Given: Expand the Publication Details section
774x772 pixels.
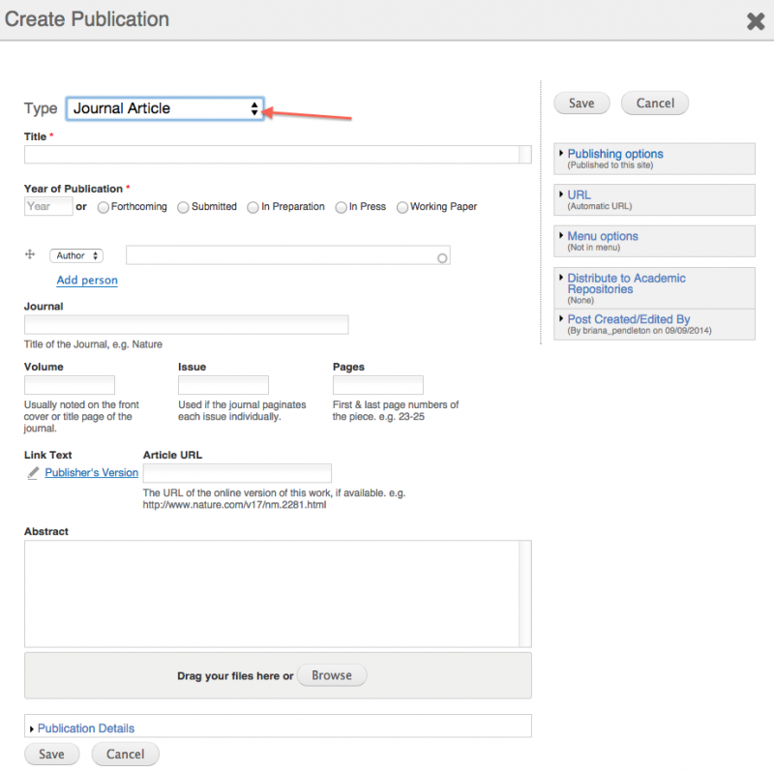Looking at the screenshot, I should [86, 728].
